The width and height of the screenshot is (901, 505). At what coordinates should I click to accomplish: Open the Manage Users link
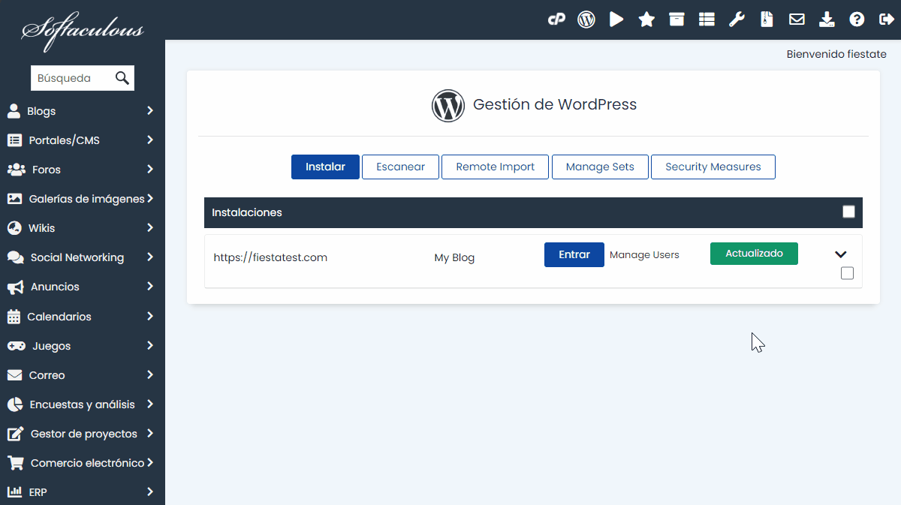click(644, 255)
